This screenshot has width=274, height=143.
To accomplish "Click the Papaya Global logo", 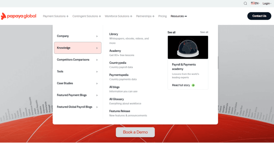I will tap(18, 16).
